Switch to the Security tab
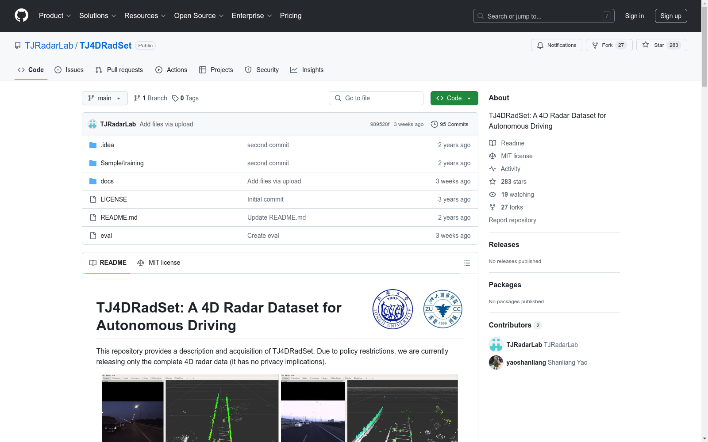The width and height of the screenshot is (708, 442). pos(262,70)
